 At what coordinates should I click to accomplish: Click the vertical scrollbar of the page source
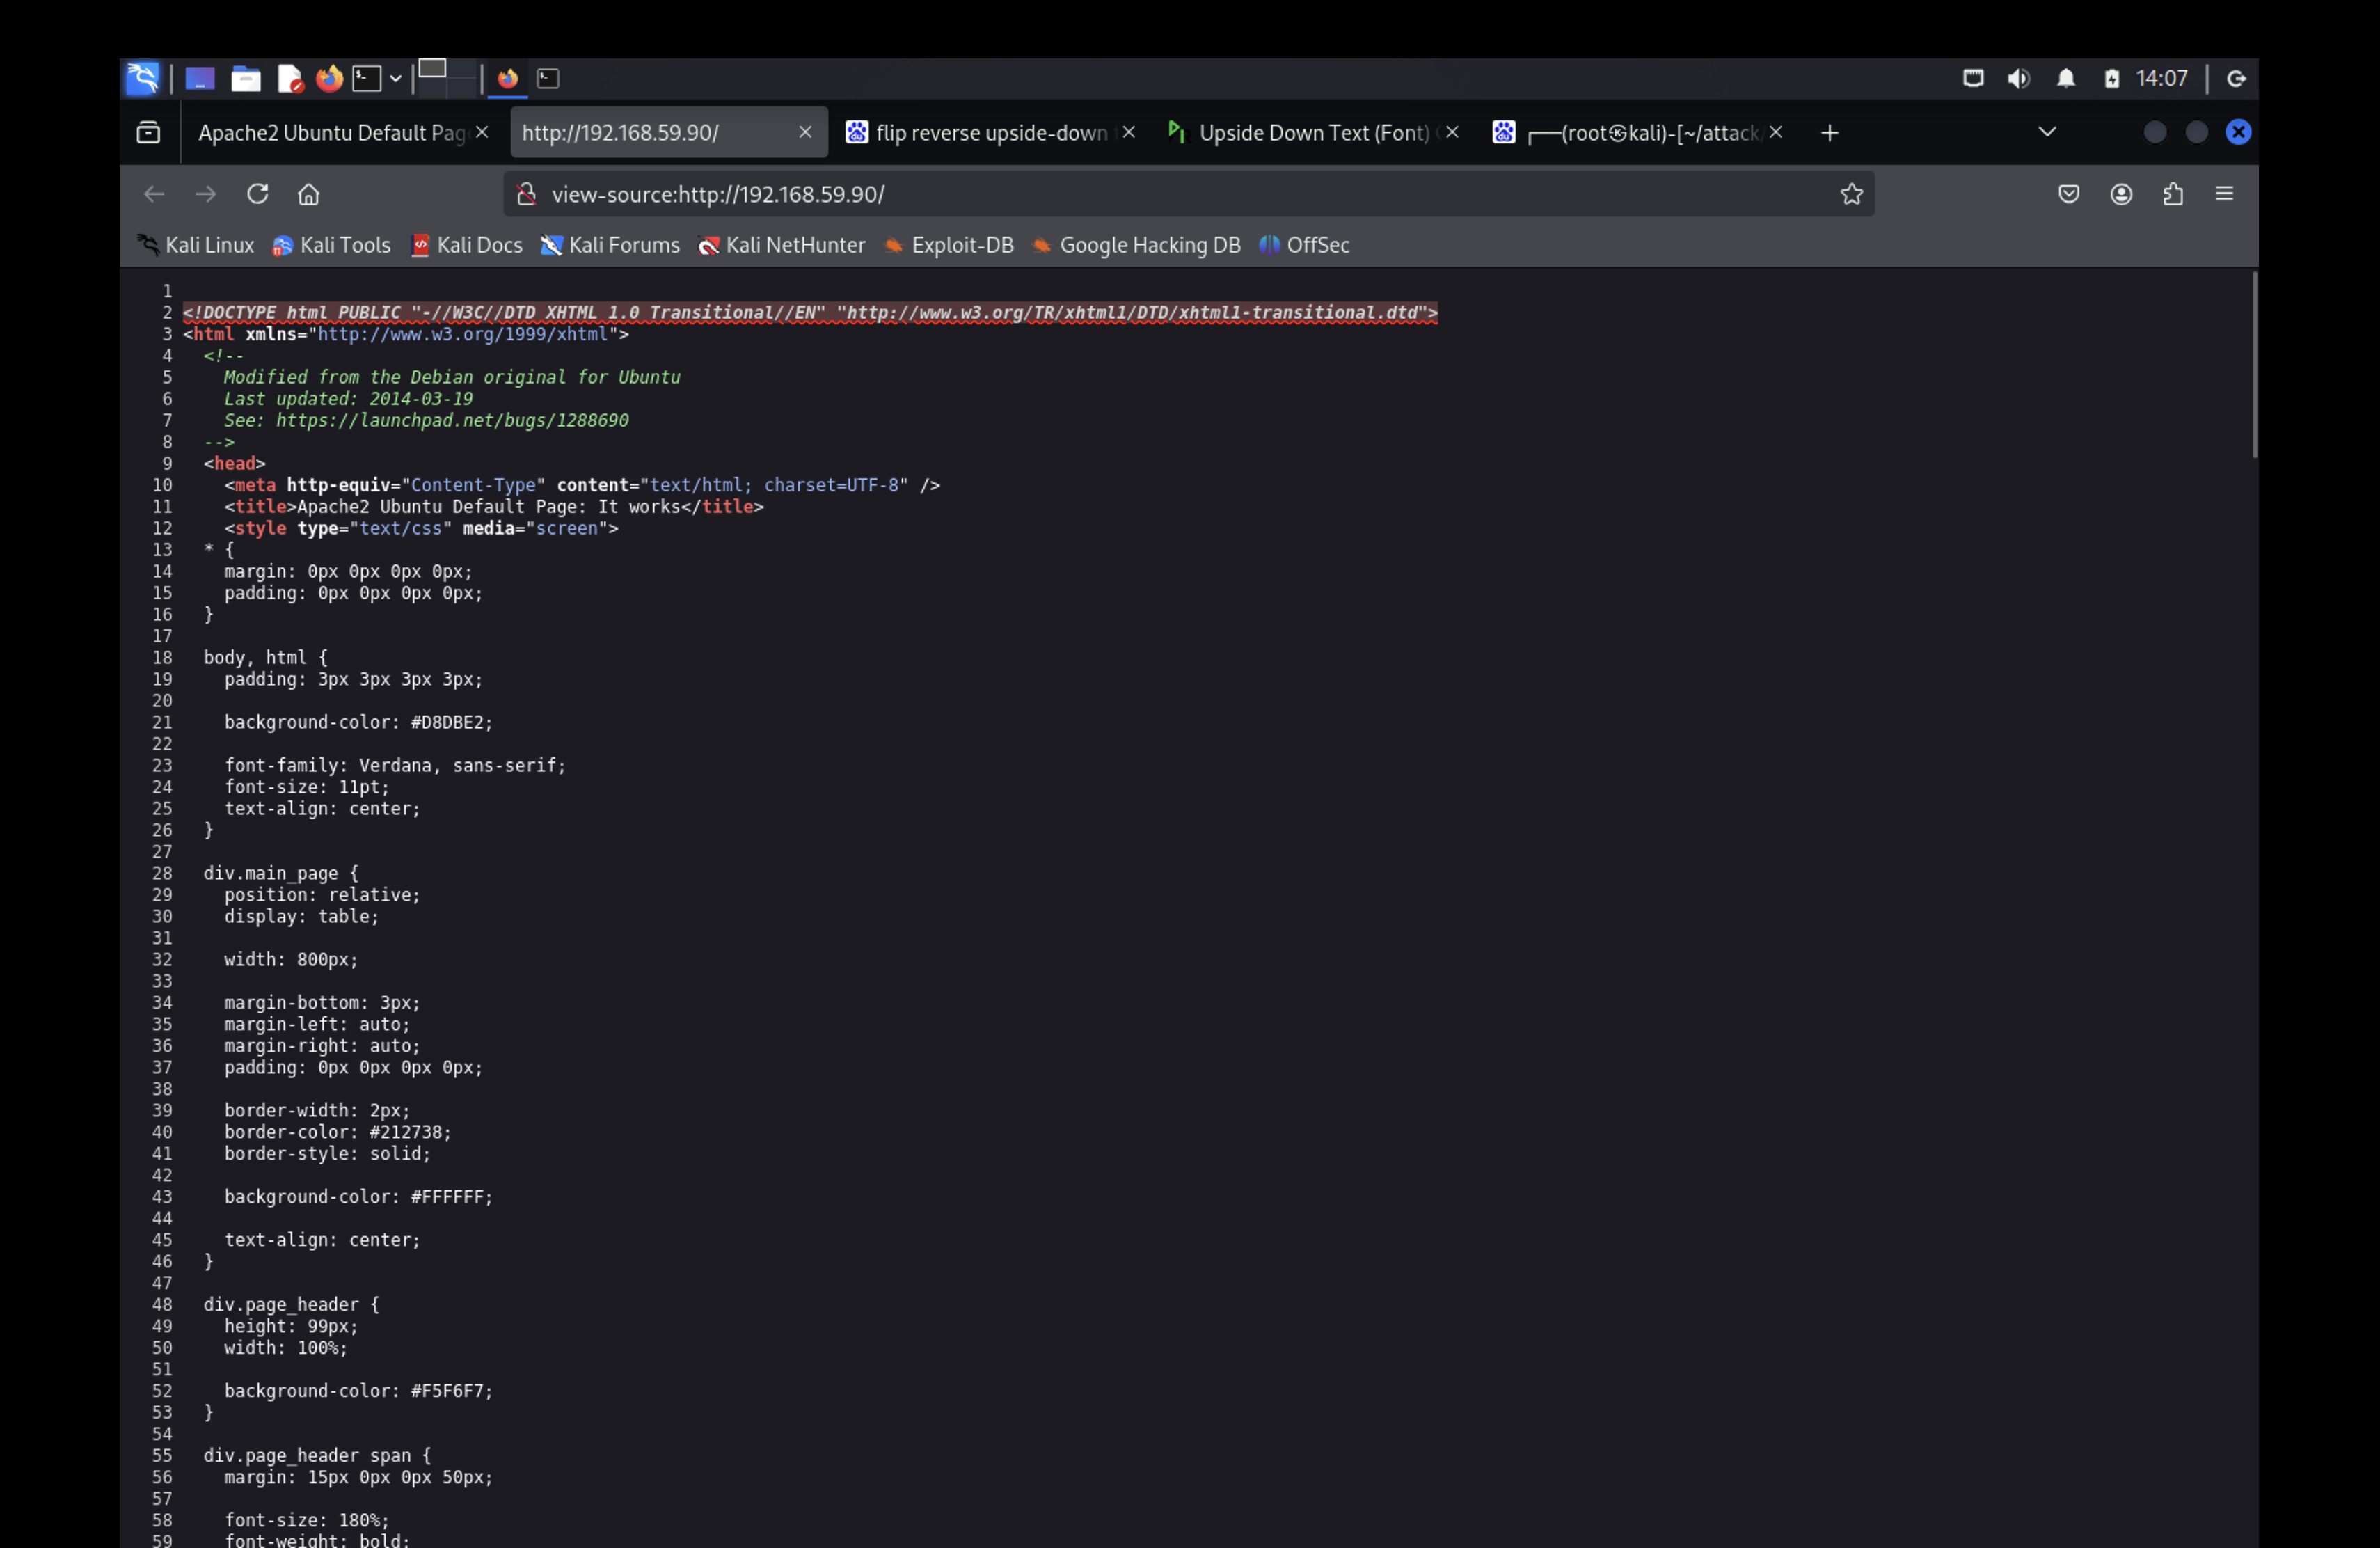click(x=2254, y=365)
